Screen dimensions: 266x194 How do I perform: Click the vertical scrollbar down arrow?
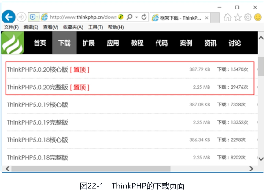261,159
